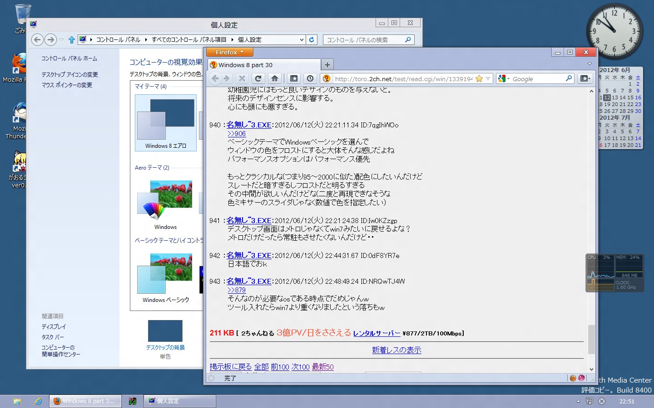Bookmark page with URL bar star
The width and height of the screenshot is (654, 408).
coord(479,79)
